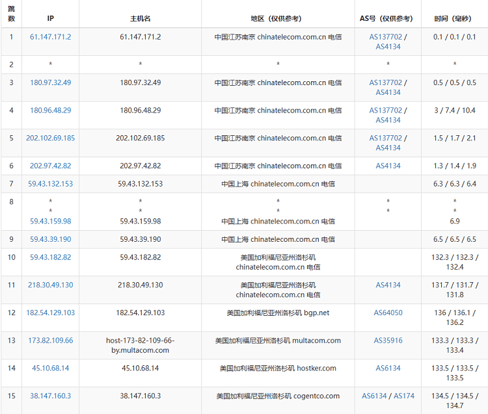488x414 pixels.
Task: Open IP link 202.97.42.82
Action: (50, 166)
